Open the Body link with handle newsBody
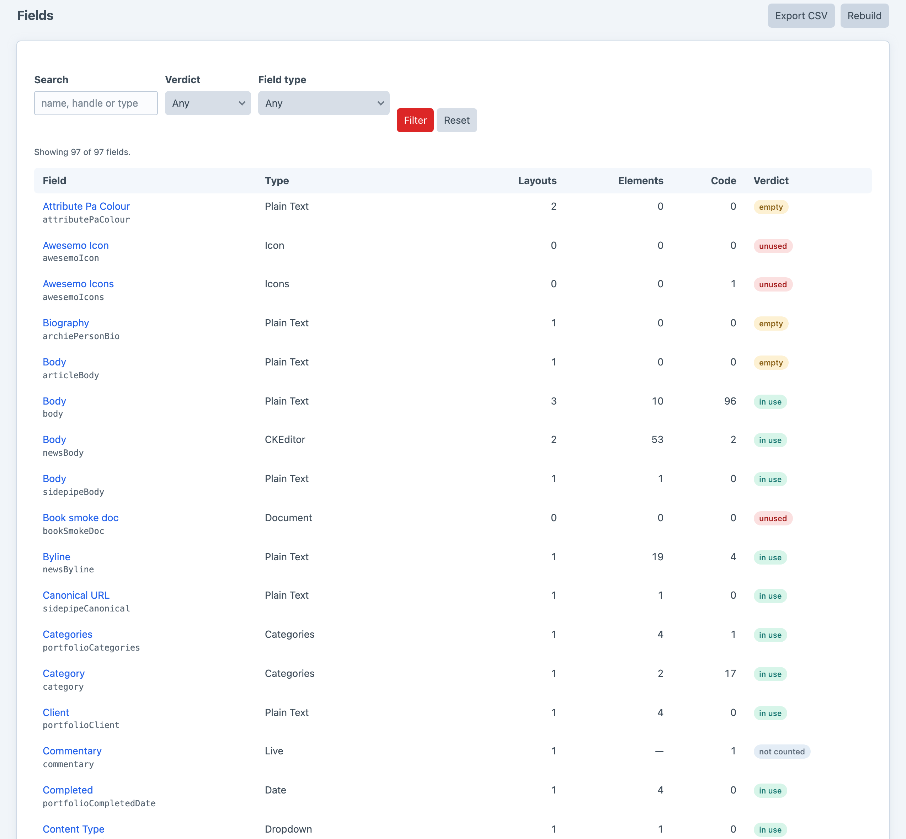 click(54, 439)
